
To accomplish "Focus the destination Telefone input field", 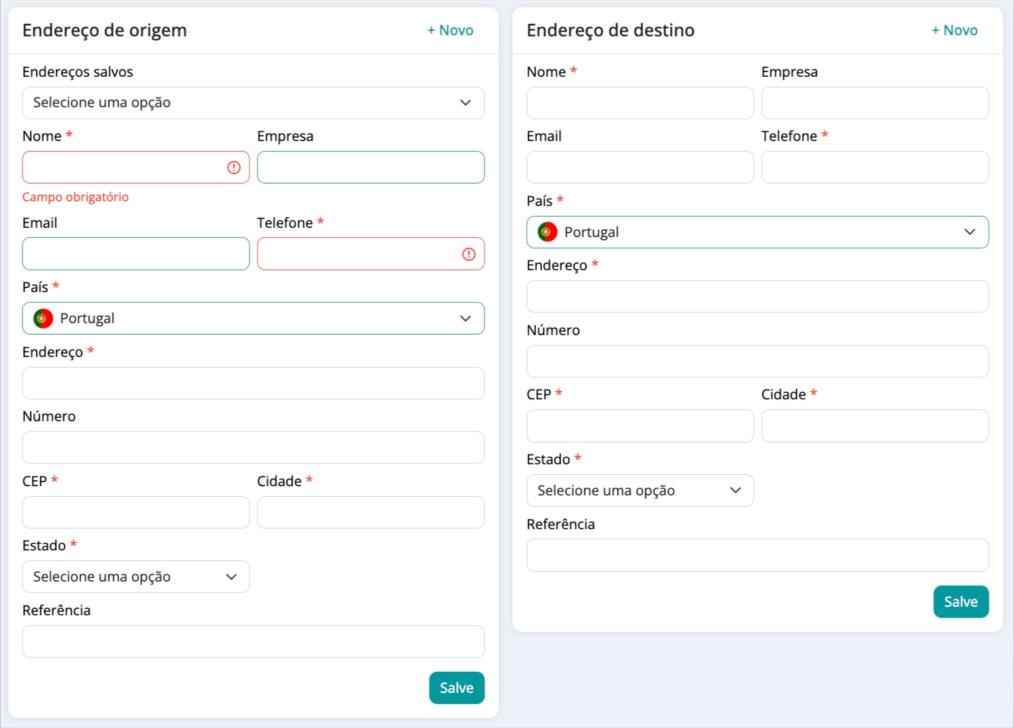I will point(875,168).
